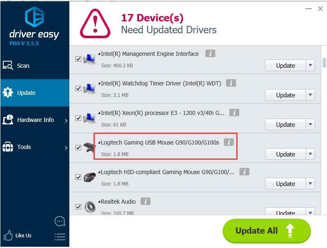The height and width of the screenshot is (248, 327).
Task: Toggle Logitech Gaming USB Mouse checkbox
Action: [78, 148]
